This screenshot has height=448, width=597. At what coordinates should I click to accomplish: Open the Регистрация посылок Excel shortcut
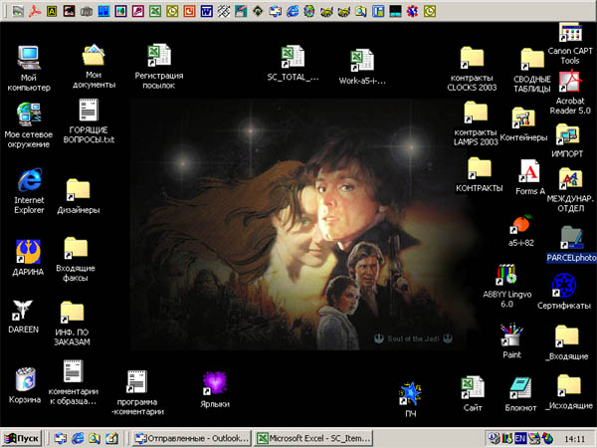click(159, 56)
